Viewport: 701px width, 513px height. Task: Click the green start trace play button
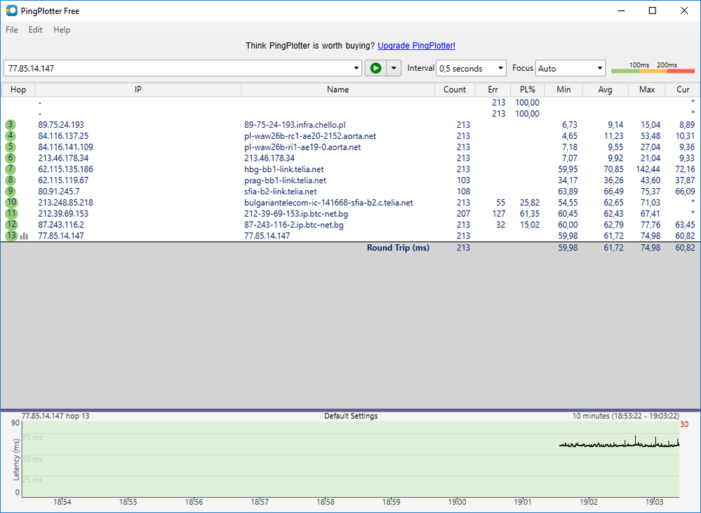[375, 68]
